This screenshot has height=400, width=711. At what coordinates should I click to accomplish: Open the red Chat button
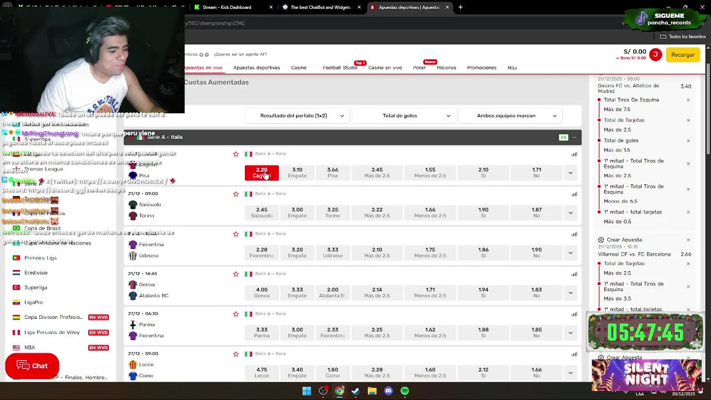[32, 366]
